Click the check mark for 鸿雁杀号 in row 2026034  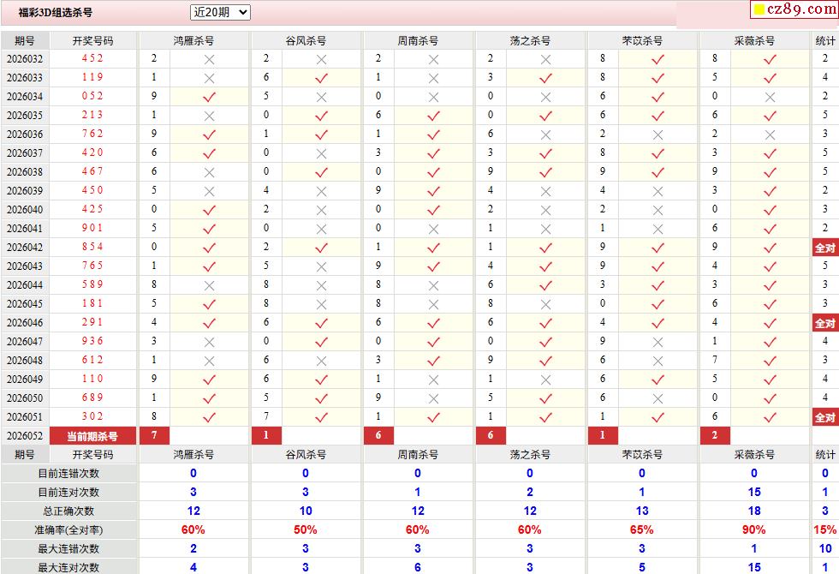point(209,97)
